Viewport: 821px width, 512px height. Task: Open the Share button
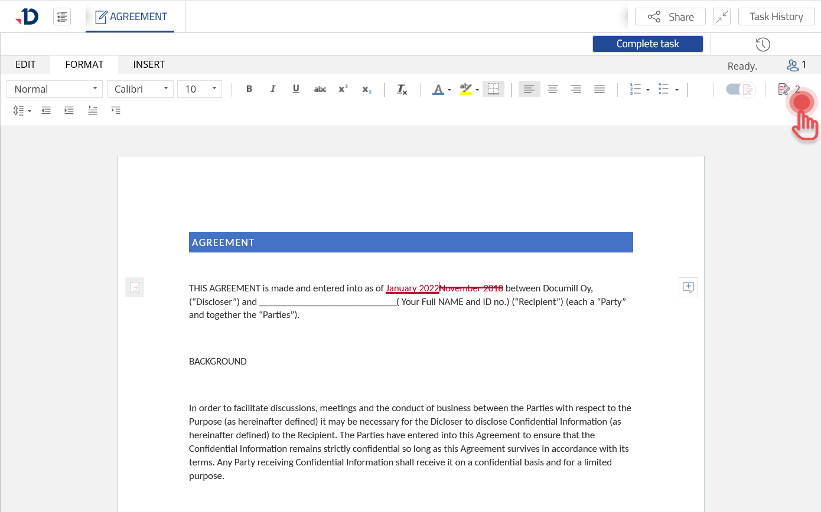pyautogui.click(x=670, y=17)
